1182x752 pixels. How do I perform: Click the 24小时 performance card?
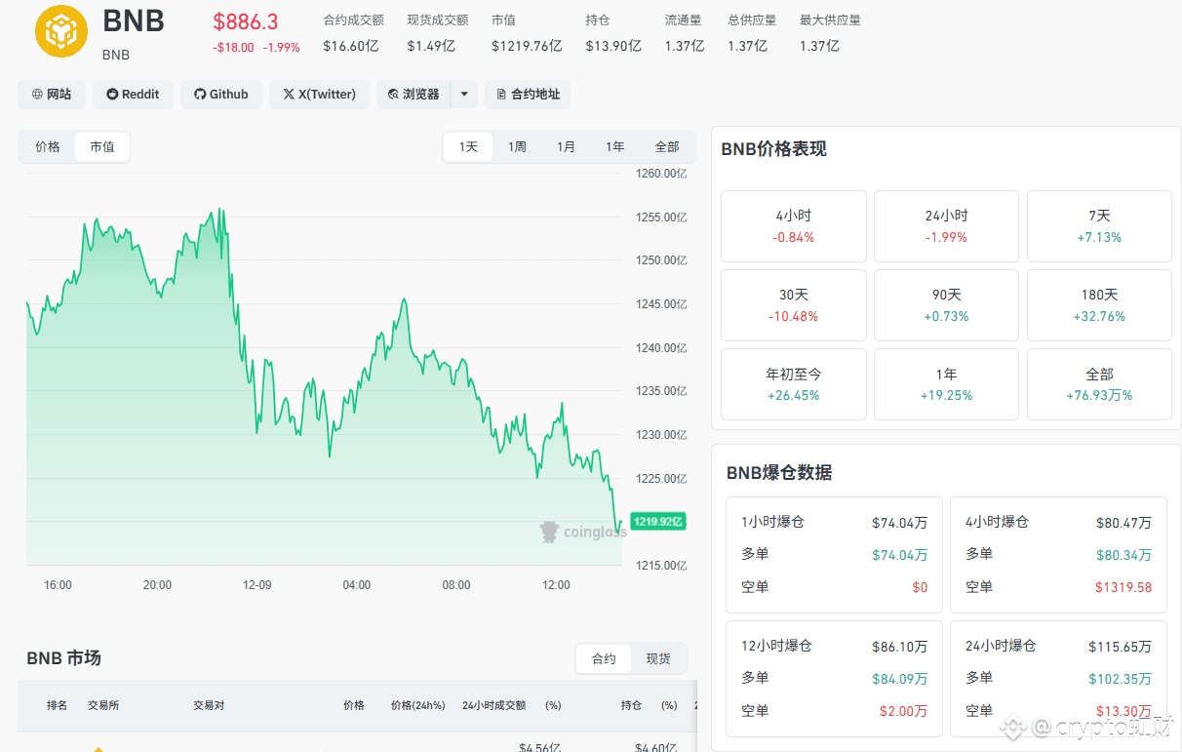point(947,226)
